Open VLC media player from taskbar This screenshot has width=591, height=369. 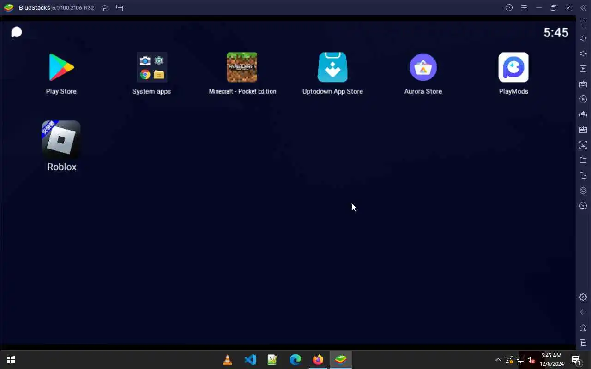228,360
